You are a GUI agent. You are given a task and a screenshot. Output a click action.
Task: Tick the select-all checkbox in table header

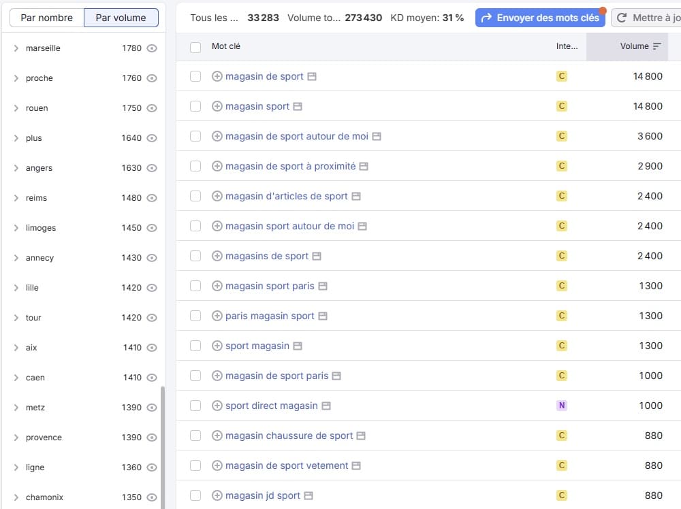coord(195,47)
